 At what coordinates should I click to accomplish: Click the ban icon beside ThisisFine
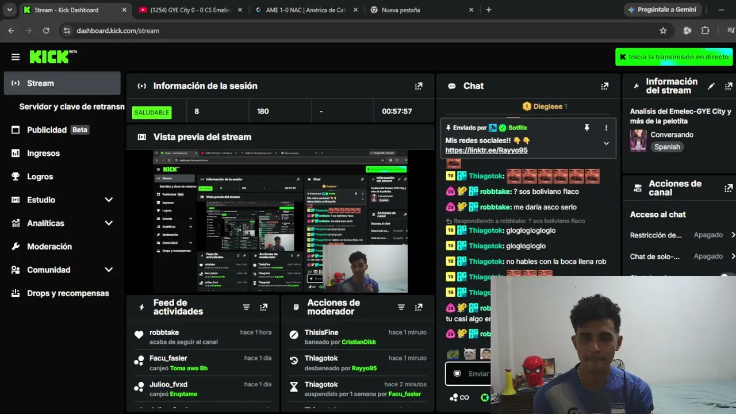[294, 335]
